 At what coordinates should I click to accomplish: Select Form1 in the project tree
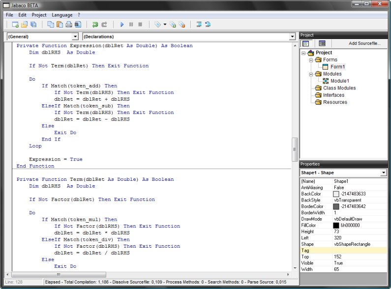[x=337, y=67]
